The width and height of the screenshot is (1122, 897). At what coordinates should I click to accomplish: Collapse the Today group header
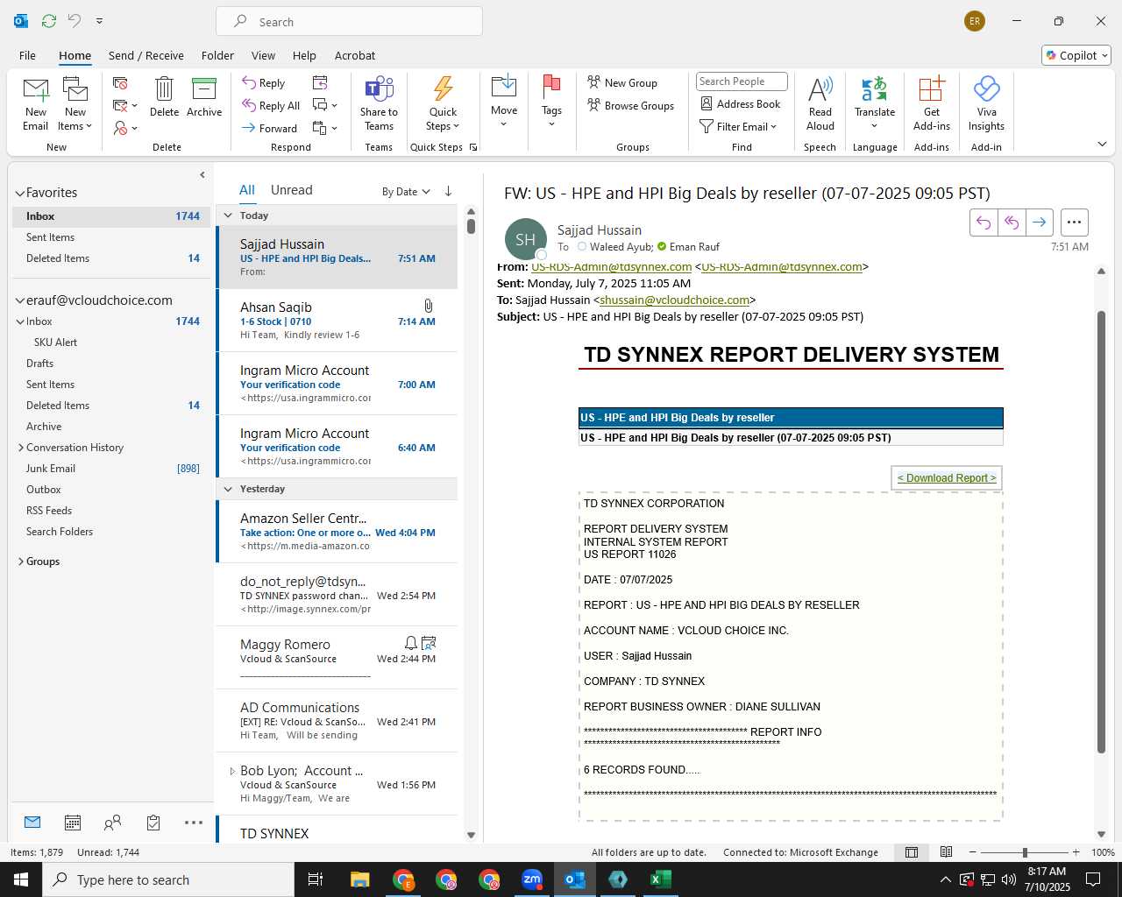click(228, 215)
